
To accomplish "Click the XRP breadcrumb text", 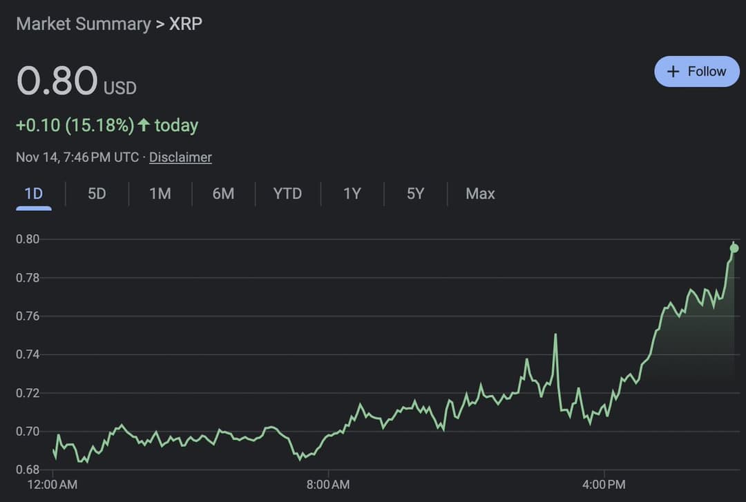I will pos(186,23).
